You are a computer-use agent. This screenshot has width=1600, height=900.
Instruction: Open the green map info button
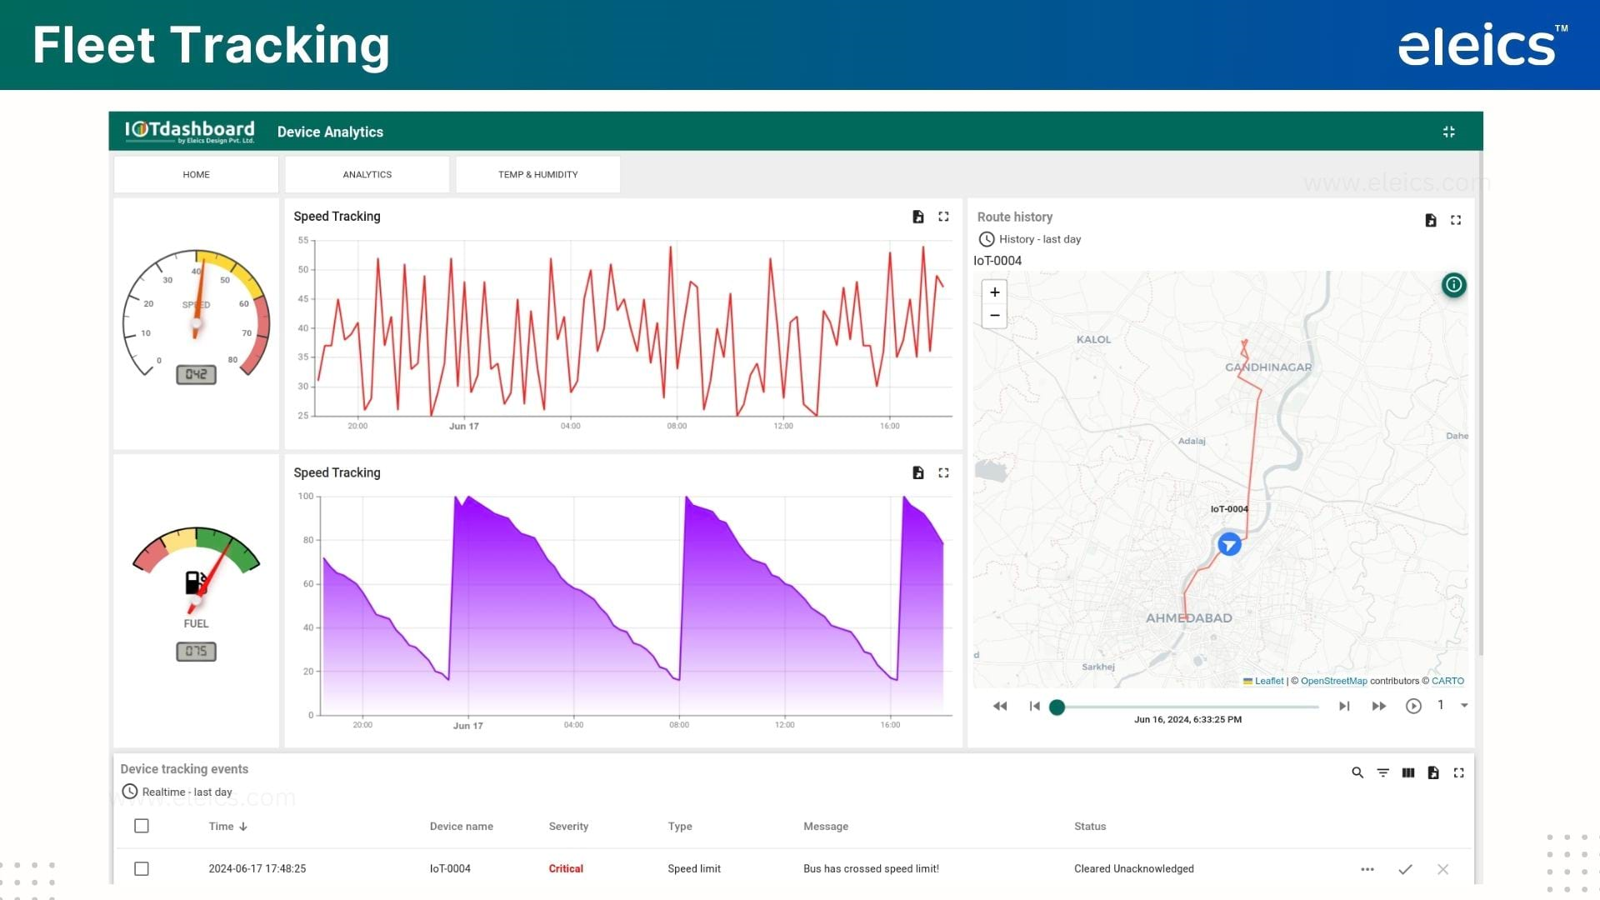point(1453,285)
